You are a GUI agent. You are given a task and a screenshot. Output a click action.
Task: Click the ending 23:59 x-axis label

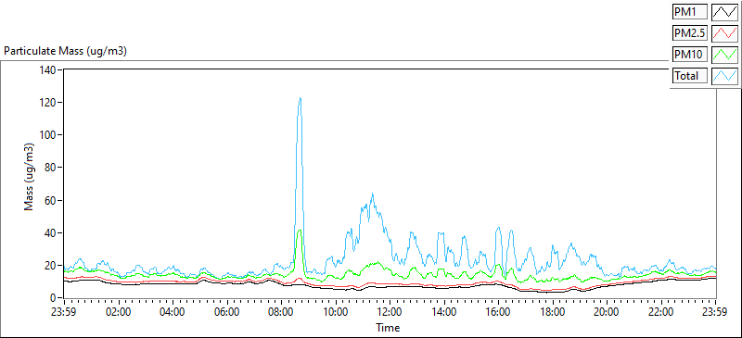pos(715,312)
